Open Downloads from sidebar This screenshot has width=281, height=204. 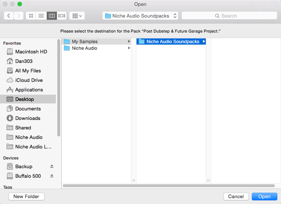[28, 118]
